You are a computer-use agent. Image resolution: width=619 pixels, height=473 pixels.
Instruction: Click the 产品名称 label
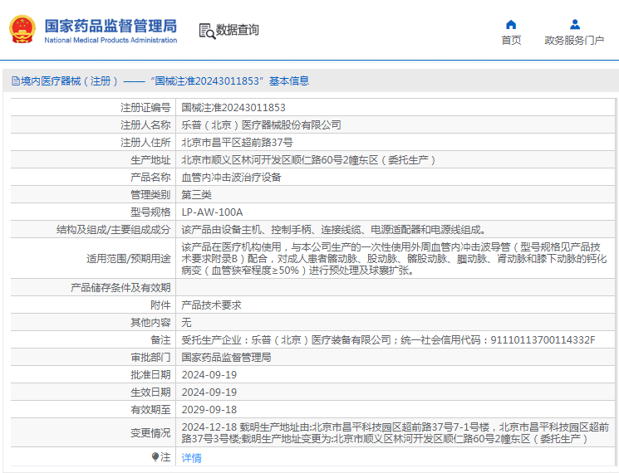tap(150, 178)
